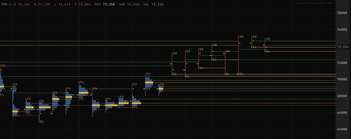Toggle the TPO indicator eye icon
The height and width of the screenshot is (139, 351).
10,4
